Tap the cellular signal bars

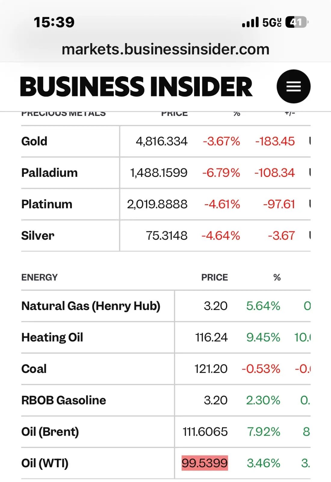pos(250,22)
